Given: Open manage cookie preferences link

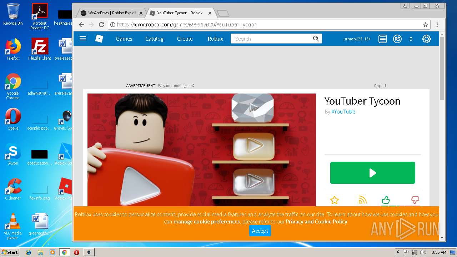Looking at the screenshot, I should (207, 222).
